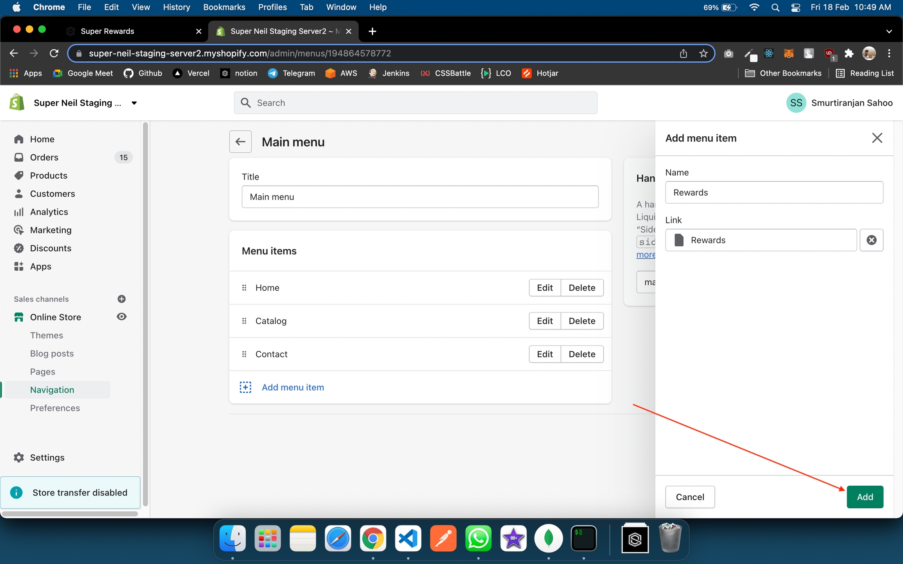Click the Add menu item dashed icon
The height and width of the screenshot is (564, 903).
245,387
